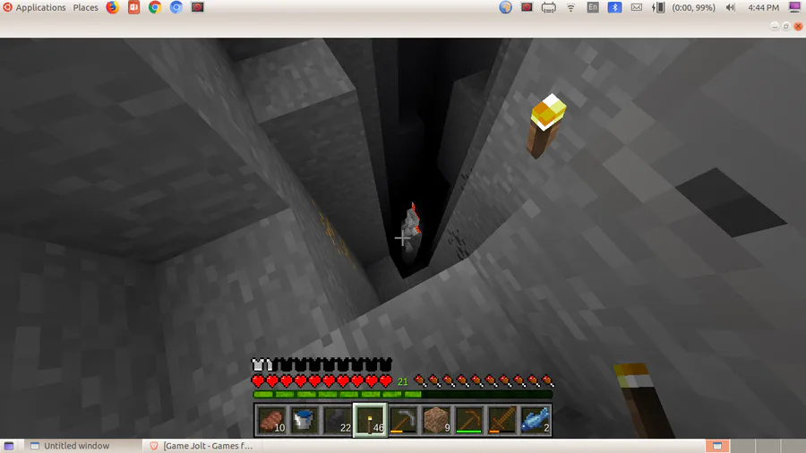Launch Google Chrome from the top panel
Image resolution: width=806 pixels, height=453 pixels.
pyautogui.click(x=155, y=7)
